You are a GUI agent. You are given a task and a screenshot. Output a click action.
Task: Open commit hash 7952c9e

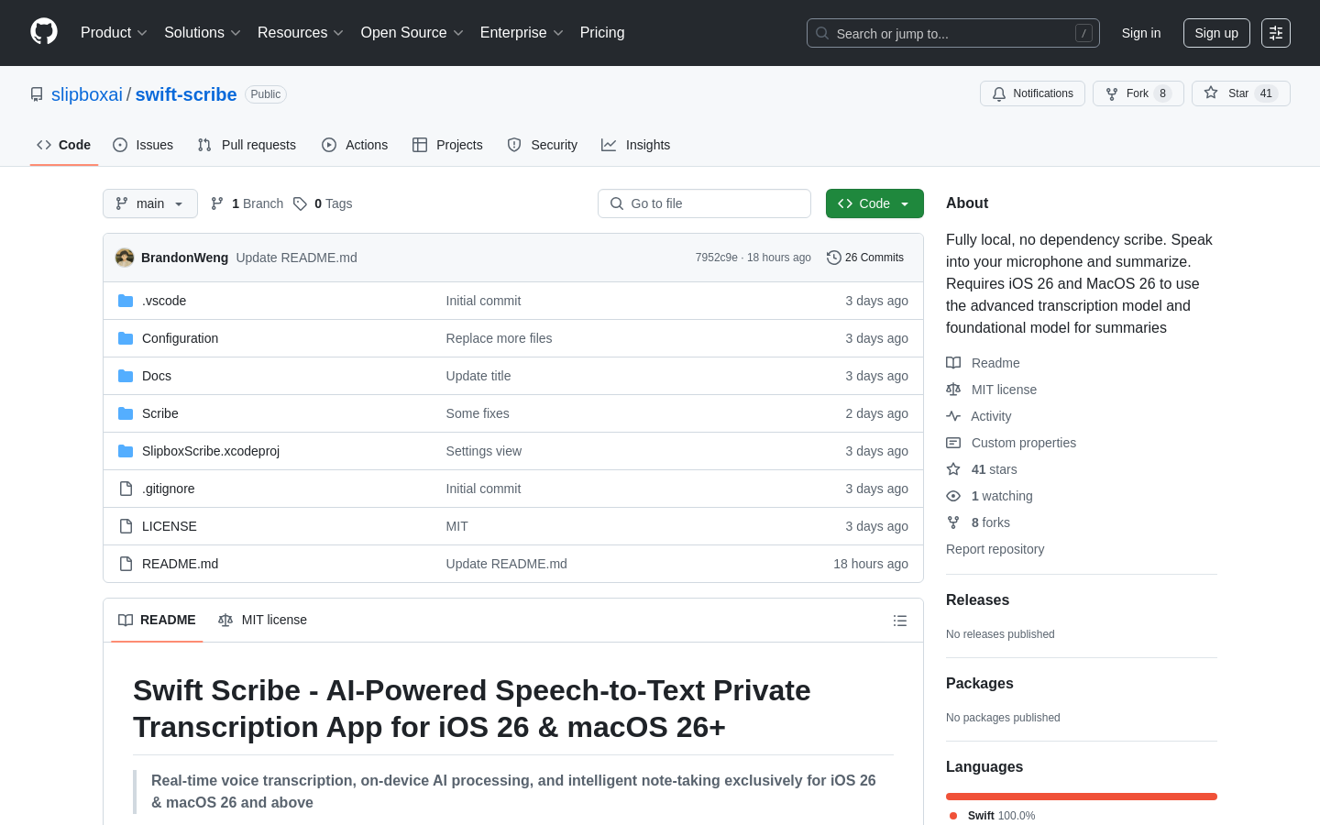point(716,258)
